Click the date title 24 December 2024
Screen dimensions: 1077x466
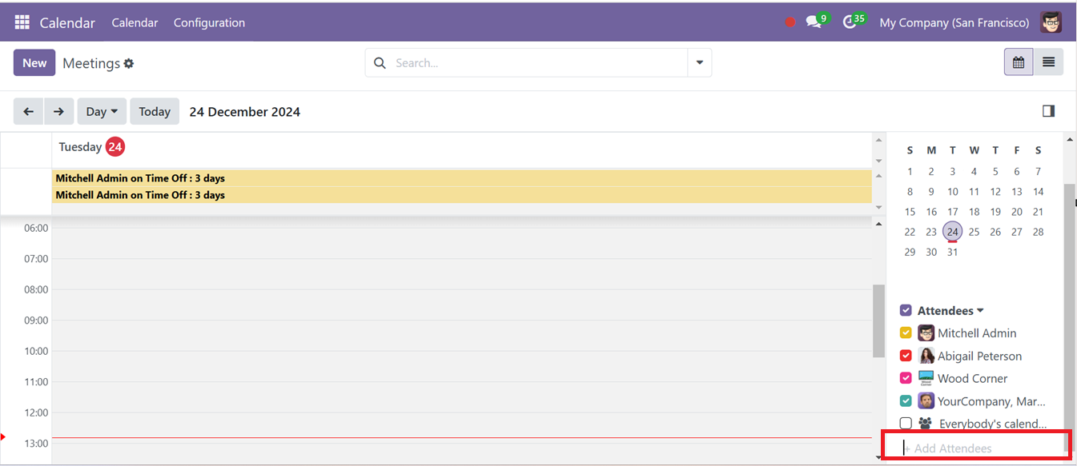[x=244, y=112]
